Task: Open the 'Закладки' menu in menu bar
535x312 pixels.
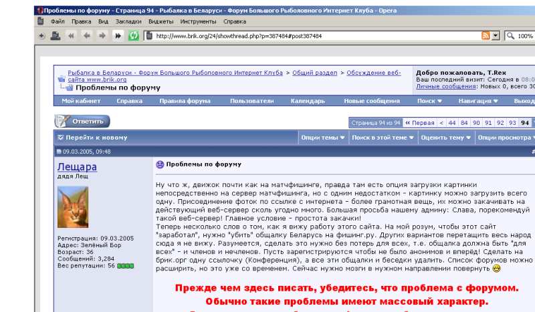Action: click(128, 21)
